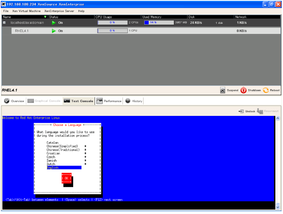Click the RHEL4.1 CPU usage bar

click(112, 31)
